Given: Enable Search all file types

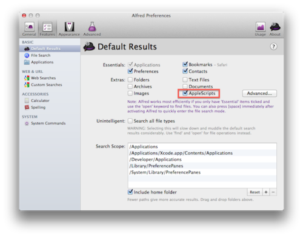Looking at the screenshot, I should click(130, 121).
